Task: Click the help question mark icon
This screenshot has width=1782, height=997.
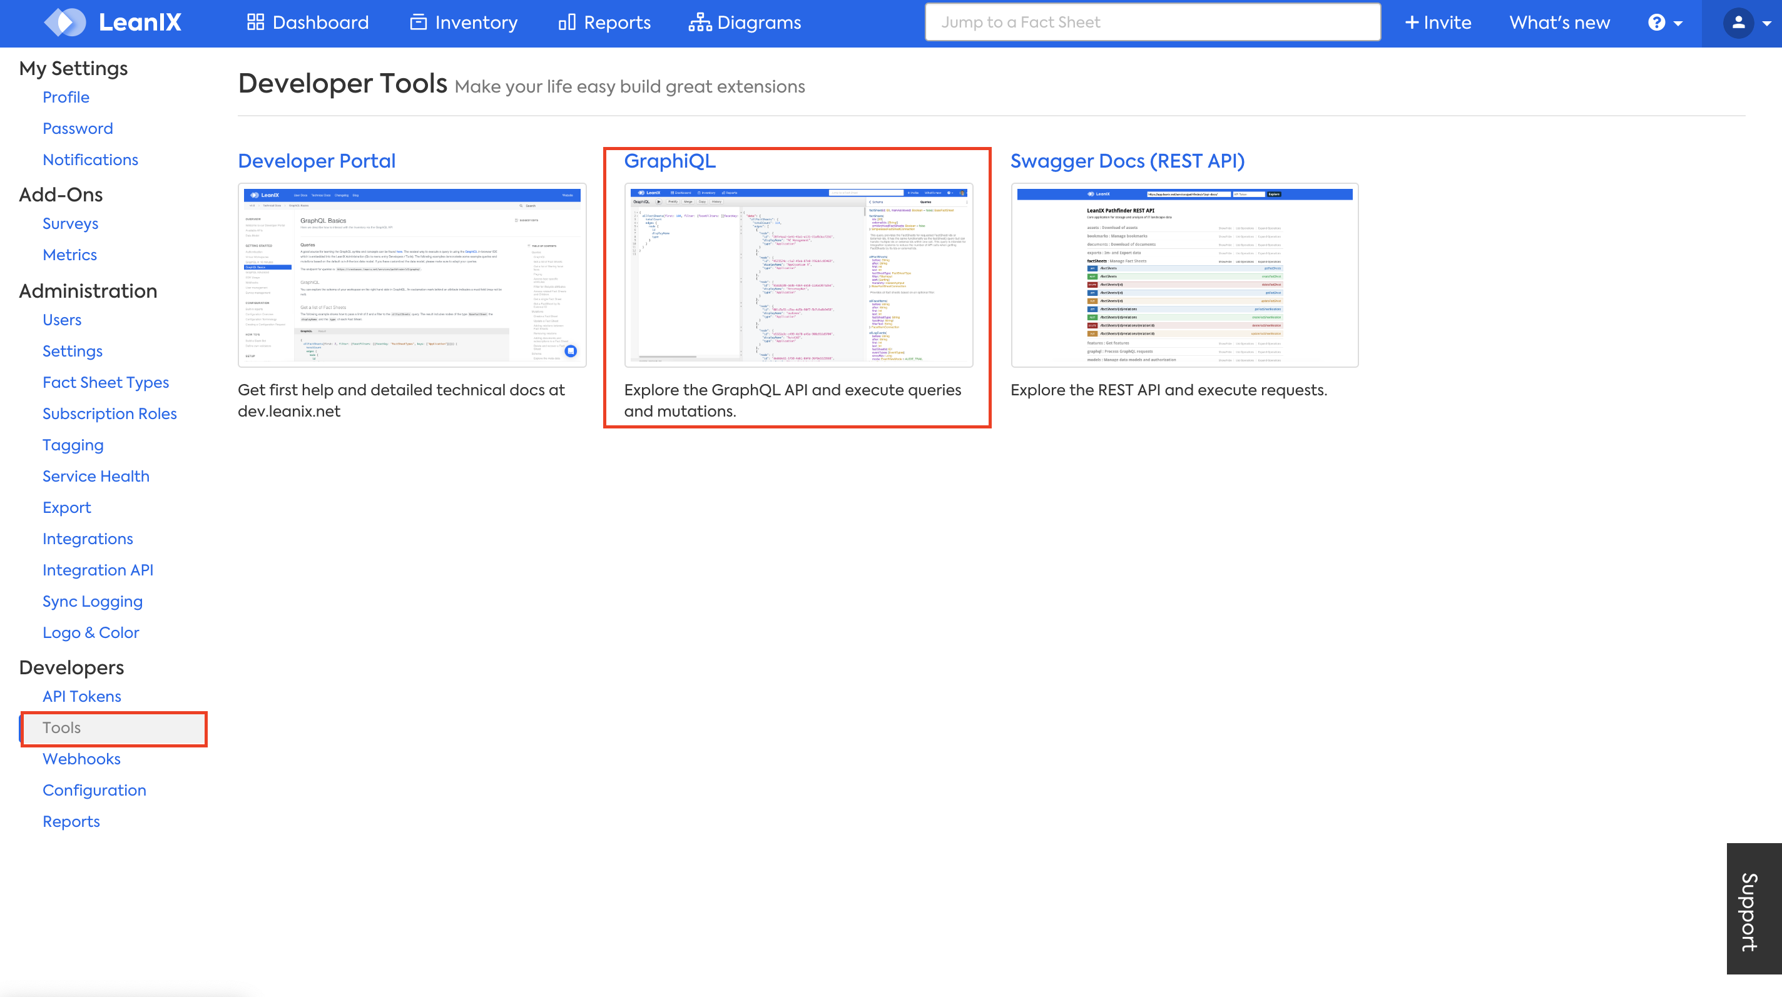Action: 1656,22
